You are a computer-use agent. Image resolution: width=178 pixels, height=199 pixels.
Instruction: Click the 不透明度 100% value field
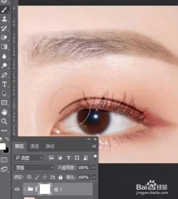coord(84,168)
